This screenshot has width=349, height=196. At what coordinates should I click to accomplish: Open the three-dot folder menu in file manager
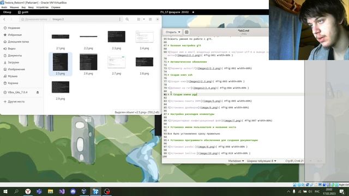tap(120, 20)
